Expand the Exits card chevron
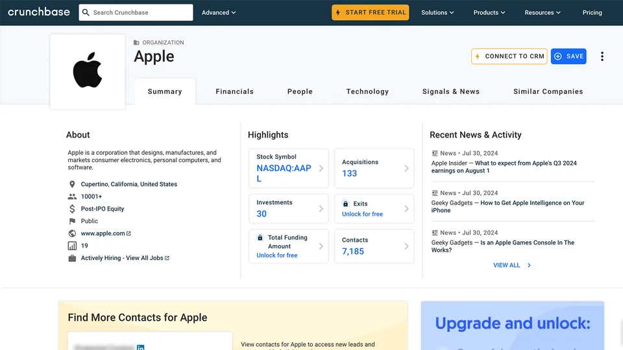The width and height of the screenshot is (623, 350). coord(406,209)
